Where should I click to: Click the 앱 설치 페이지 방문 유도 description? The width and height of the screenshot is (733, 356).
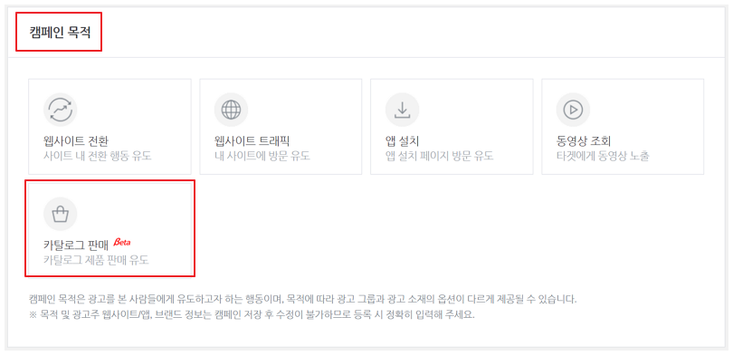point(440,156)
